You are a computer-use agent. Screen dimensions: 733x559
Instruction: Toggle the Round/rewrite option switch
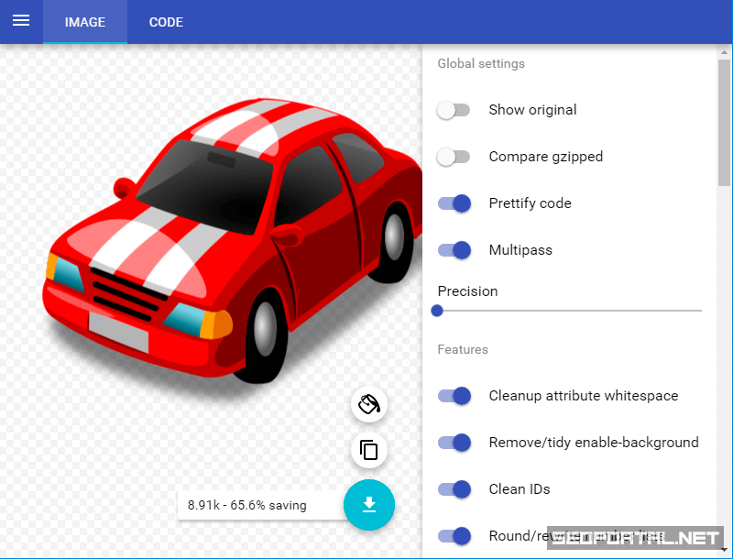point(454,536)
